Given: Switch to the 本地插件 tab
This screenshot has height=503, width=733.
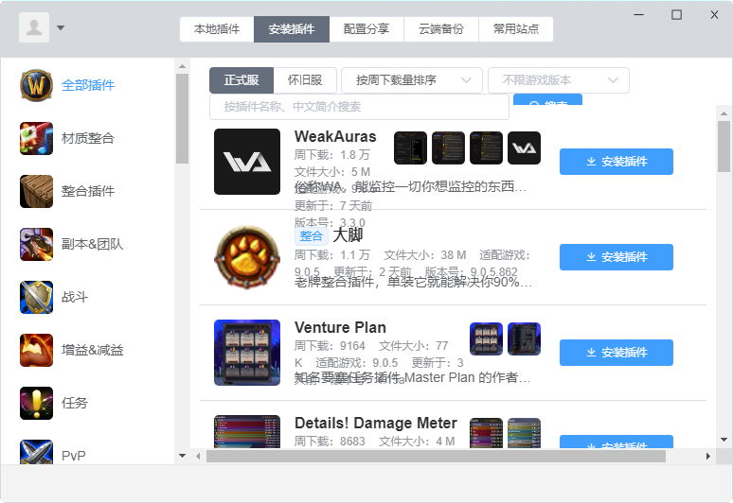Looking at the screenshot, I should click(217, 29).
